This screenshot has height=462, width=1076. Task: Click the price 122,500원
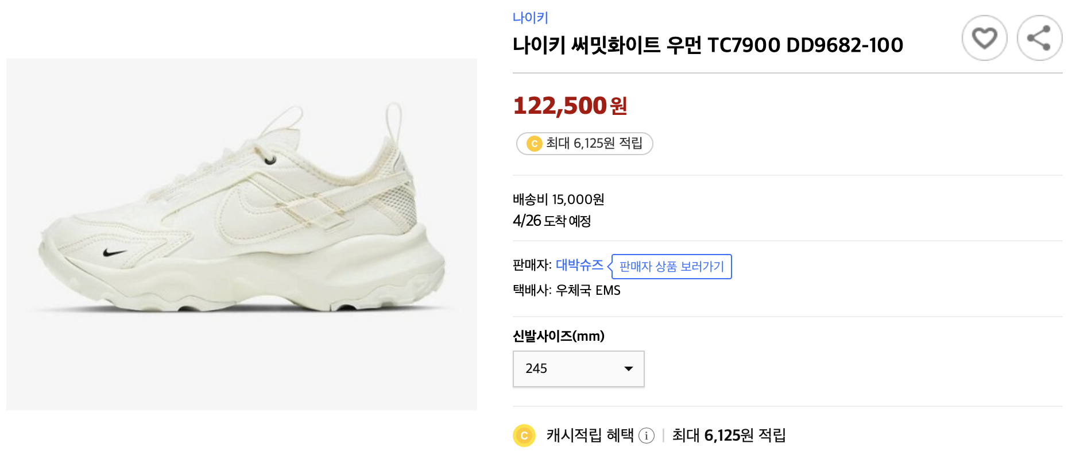pos(570,105)
